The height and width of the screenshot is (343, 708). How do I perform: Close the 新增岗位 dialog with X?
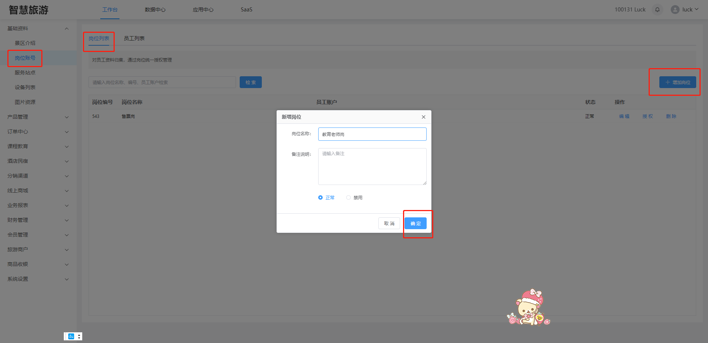coord(423,117)
